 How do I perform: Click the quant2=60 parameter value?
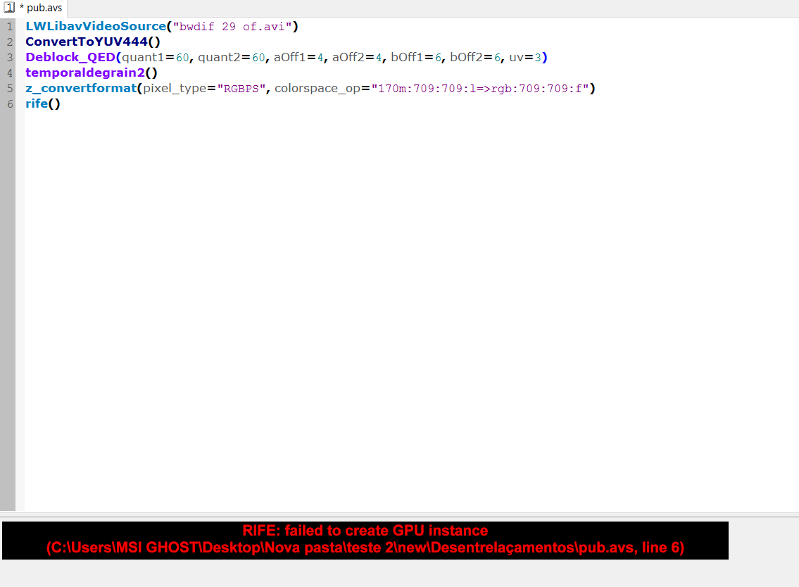point(258,58)
